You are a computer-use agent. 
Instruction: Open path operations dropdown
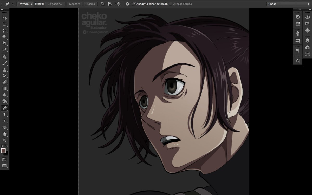point(102,4)
